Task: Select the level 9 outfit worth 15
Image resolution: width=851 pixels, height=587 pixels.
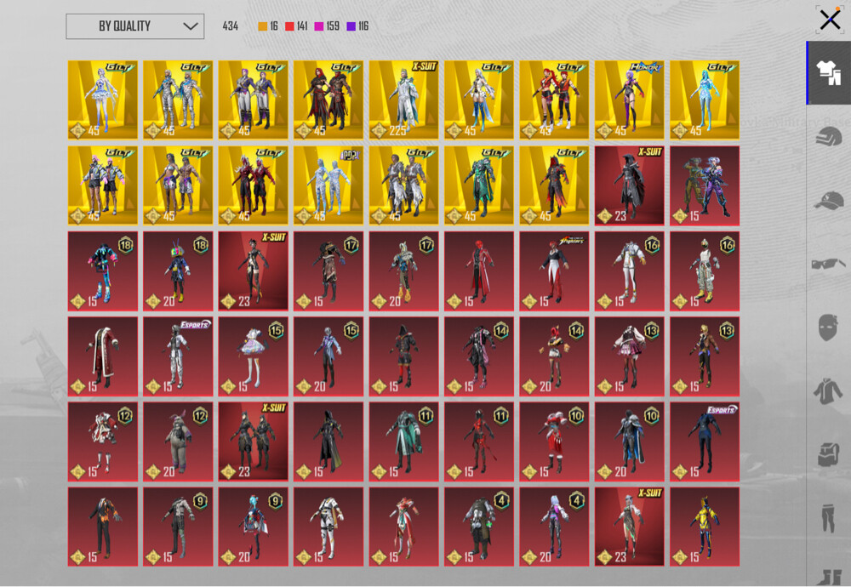Action: click(178, 527)
